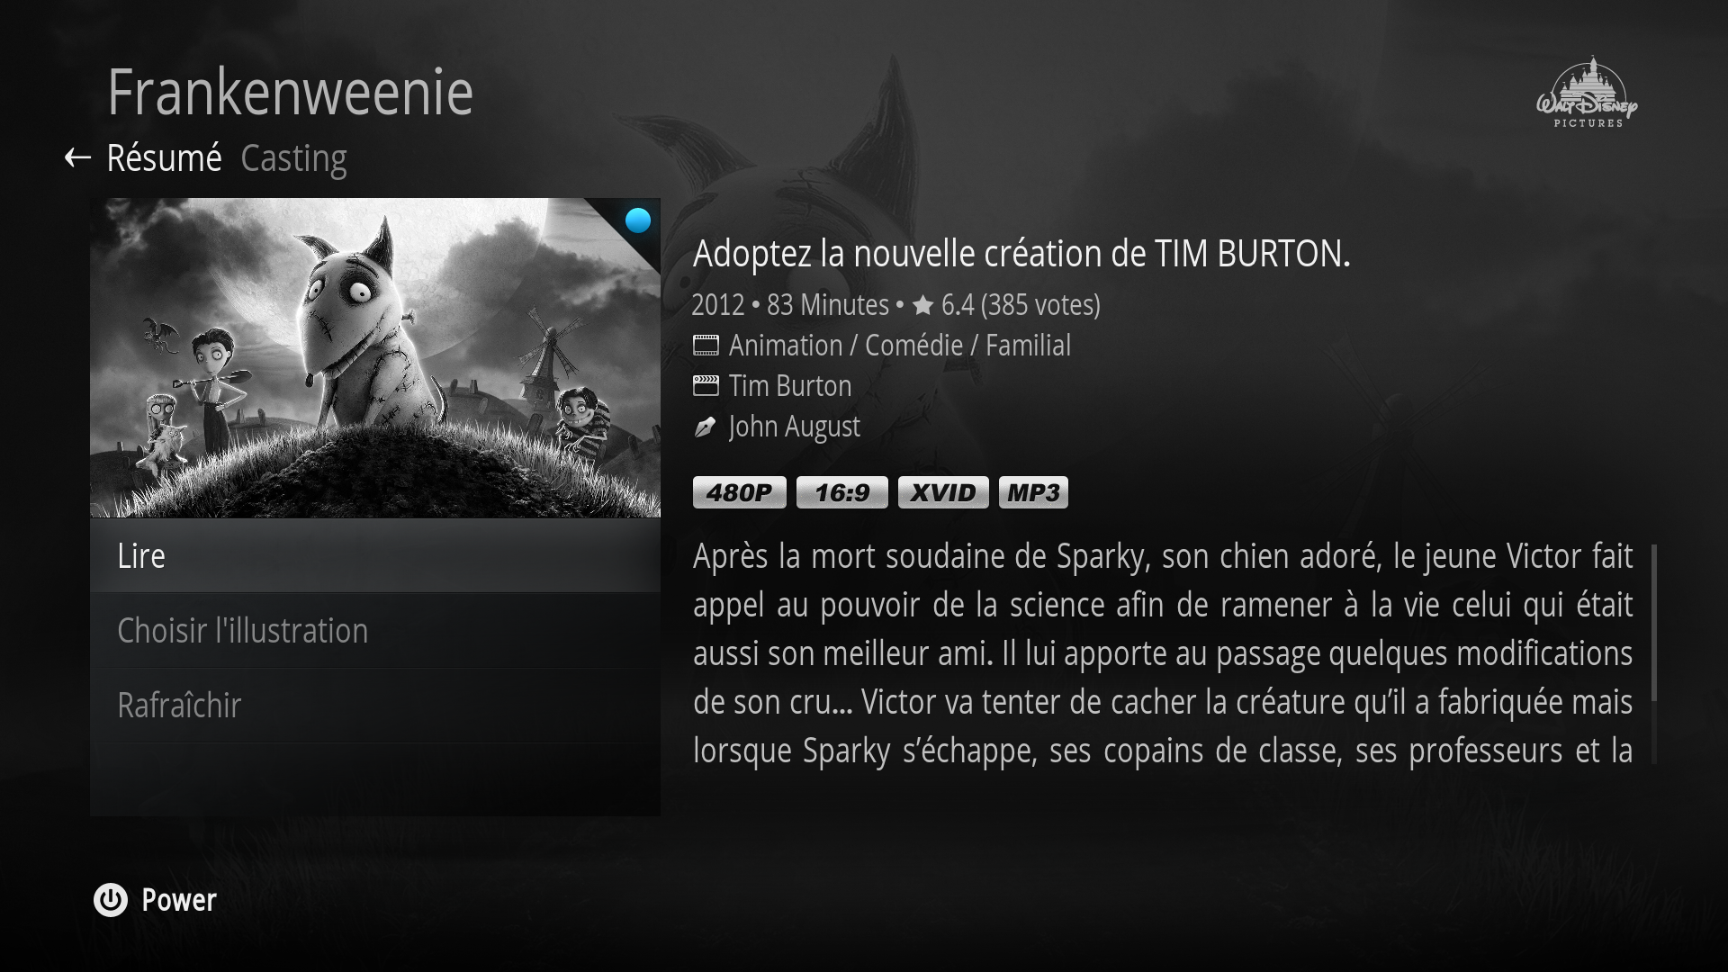Click the director clapperboard icon
1728x972 pixels.
[706, 385]
